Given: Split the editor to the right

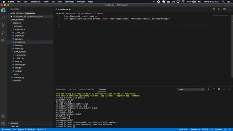Looking at the screenshot, I should (x=224, y=9).
